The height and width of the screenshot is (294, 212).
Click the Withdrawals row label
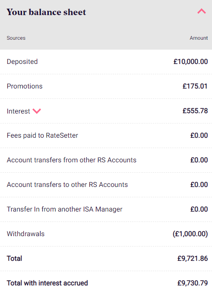[x=25, y=234]
